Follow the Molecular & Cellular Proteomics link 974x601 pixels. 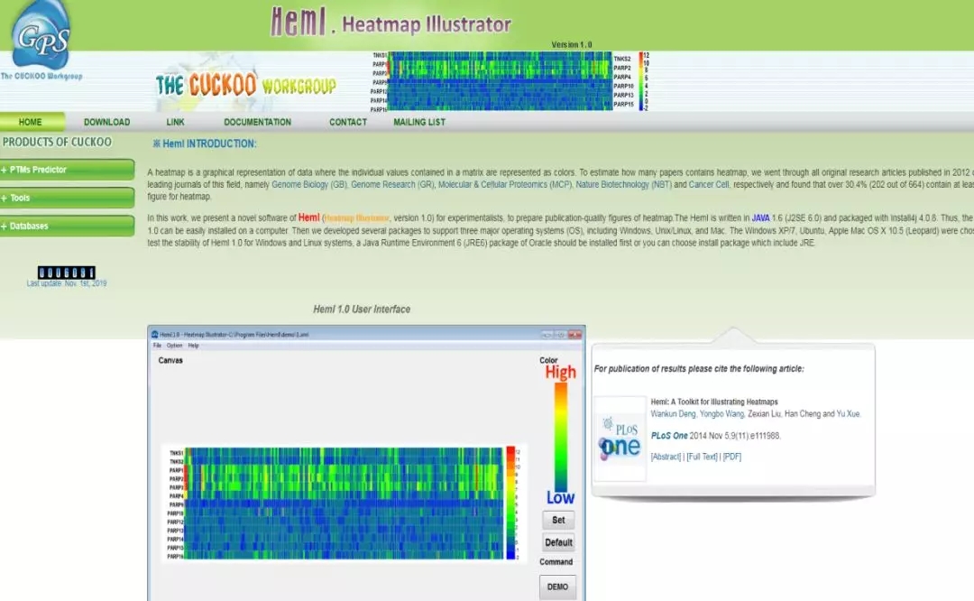(505, 185)
